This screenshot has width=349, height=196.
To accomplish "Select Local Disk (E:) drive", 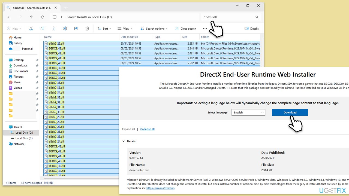I will 24,138.
